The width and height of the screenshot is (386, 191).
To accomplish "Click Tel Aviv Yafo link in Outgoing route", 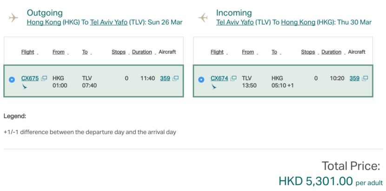I will [x=109, y=22].
